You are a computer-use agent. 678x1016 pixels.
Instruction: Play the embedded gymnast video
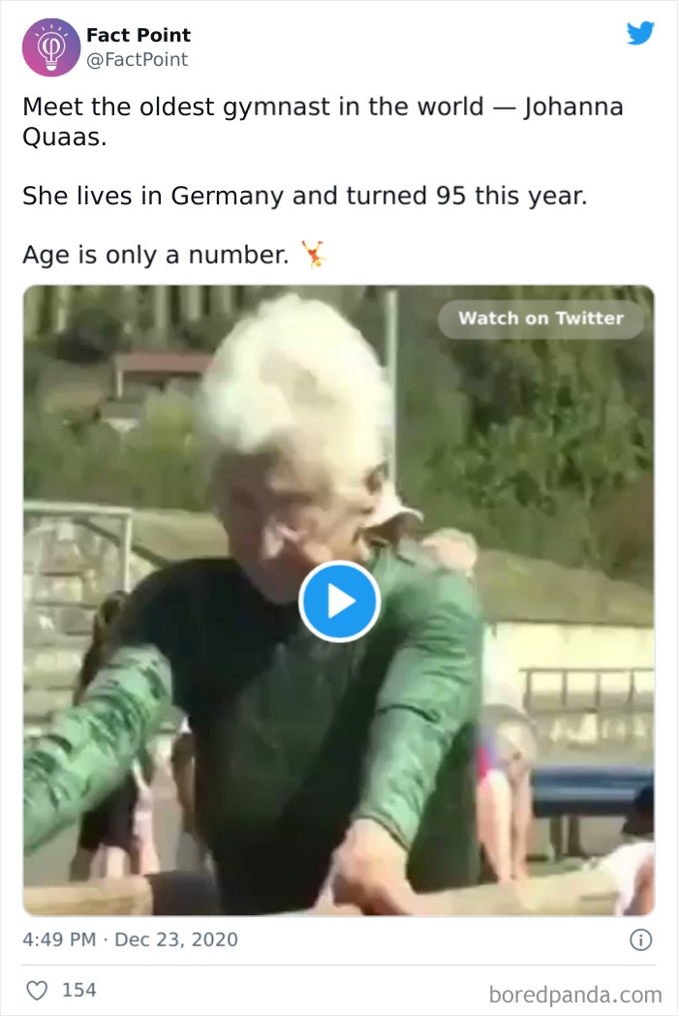pos(339,601)
